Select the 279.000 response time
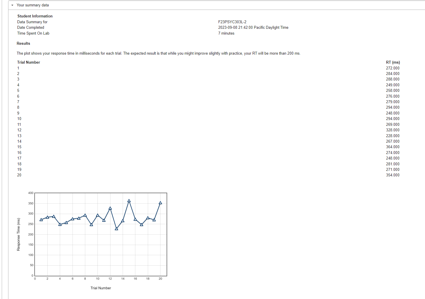425x299 pixels. click(392, 102)
